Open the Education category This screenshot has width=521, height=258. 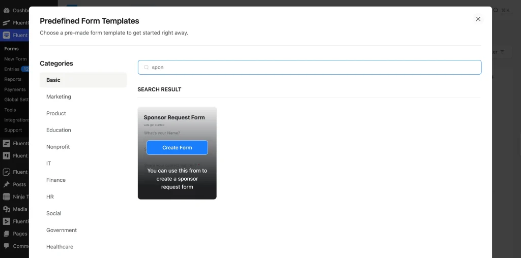tap(59, 130)
